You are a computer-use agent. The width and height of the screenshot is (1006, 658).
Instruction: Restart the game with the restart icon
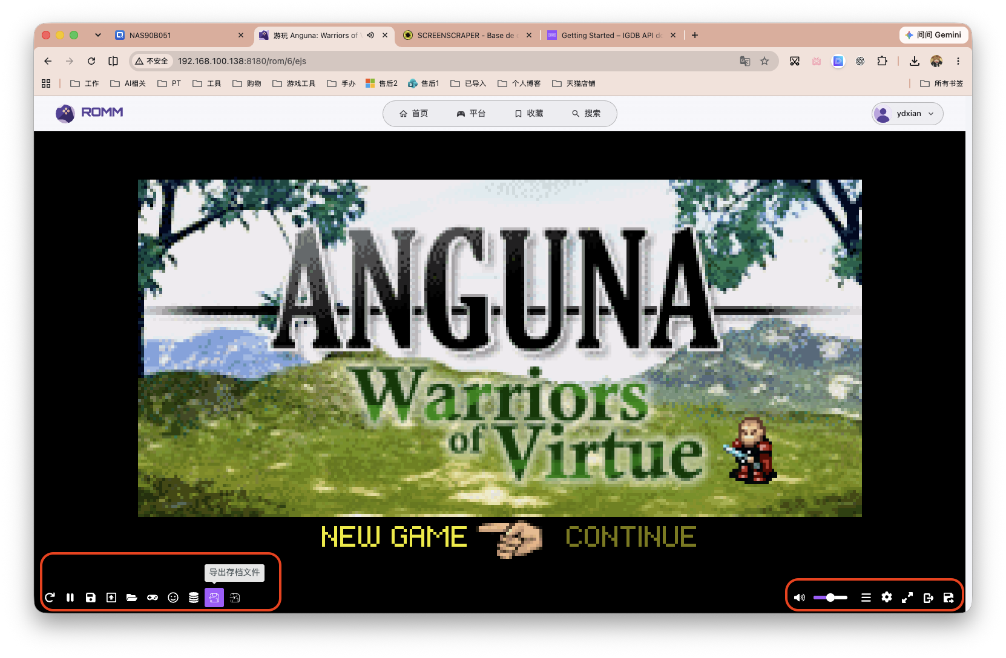(50, 598)
